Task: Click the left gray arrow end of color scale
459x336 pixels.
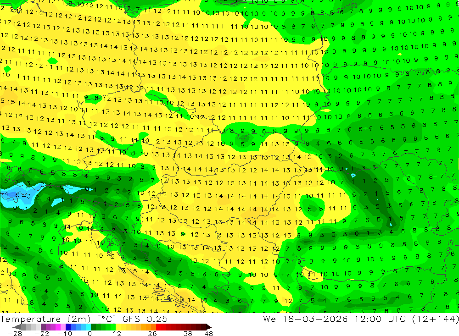Action: (17, 327)
